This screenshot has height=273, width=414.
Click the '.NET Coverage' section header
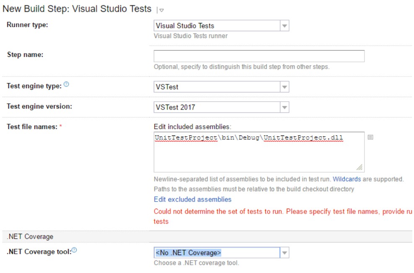point(30,237)
